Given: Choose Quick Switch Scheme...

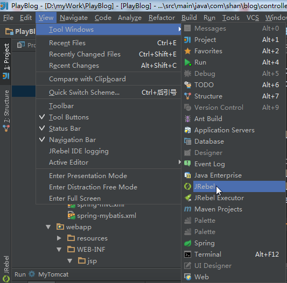Looking at the screenshot, I should click(108, 93).
